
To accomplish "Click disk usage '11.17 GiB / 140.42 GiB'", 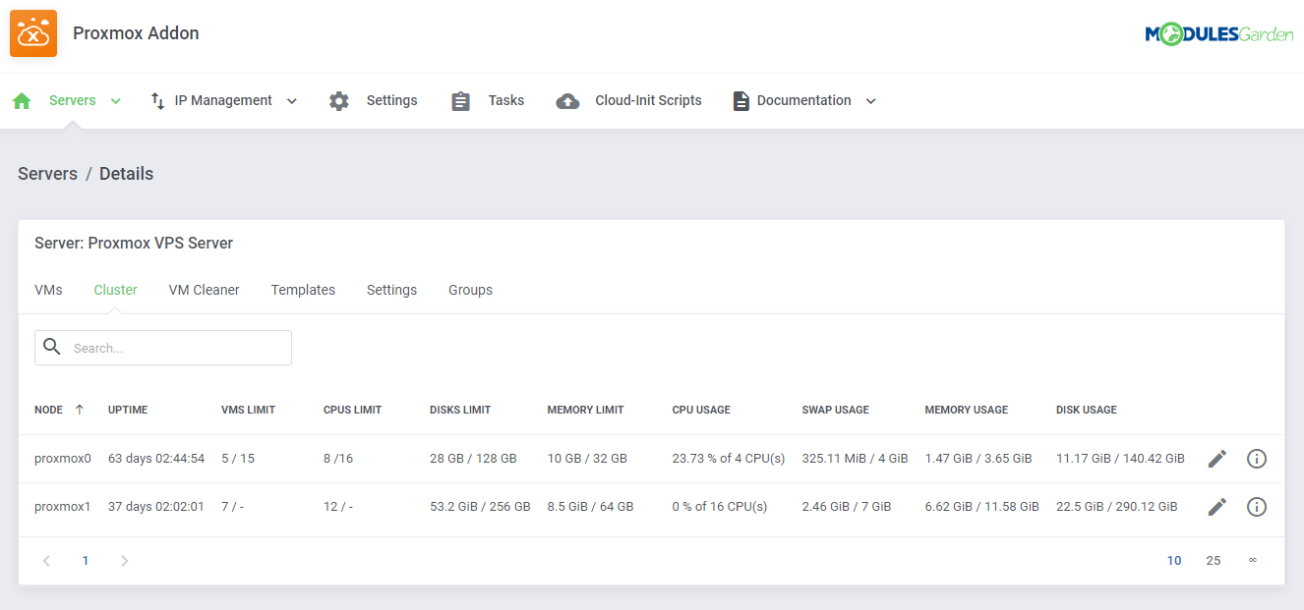I will click(1120, 459).
